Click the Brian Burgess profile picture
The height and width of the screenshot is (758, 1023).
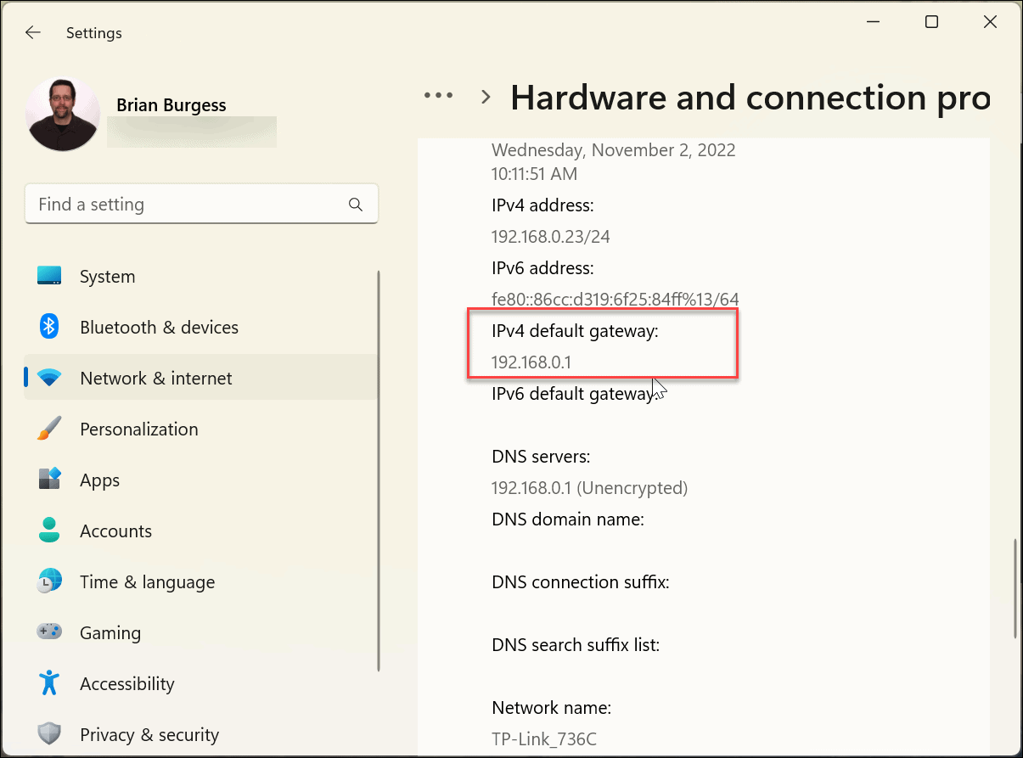pyautogui.click(x=62, y=113)
